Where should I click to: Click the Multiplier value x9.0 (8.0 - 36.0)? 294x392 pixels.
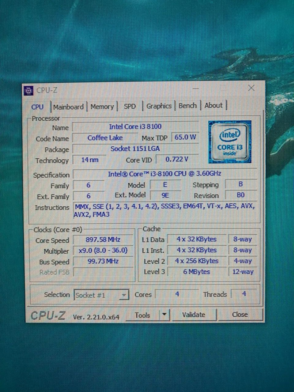pyautogui.click(x=103, y=251)
